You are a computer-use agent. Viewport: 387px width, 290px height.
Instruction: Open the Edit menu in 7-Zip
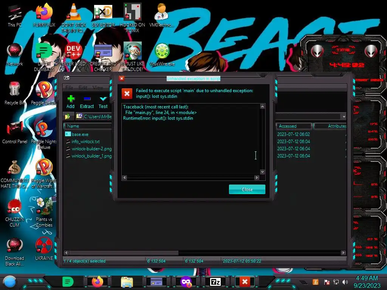coord(83,88)
